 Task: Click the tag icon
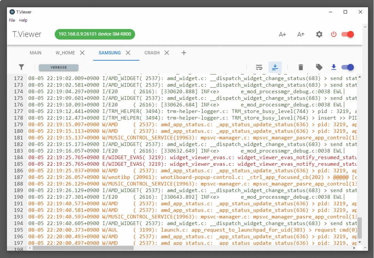pos(319,67)
